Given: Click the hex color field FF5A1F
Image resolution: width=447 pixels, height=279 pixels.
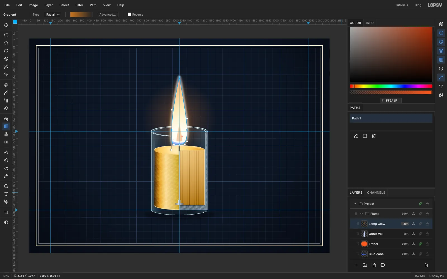Looking at the screenshot, I should point(391,100).
